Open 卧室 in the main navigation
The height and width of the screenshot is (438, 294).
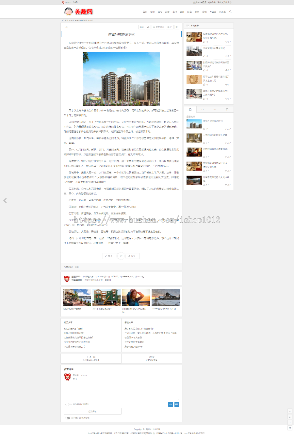(189, 12)
